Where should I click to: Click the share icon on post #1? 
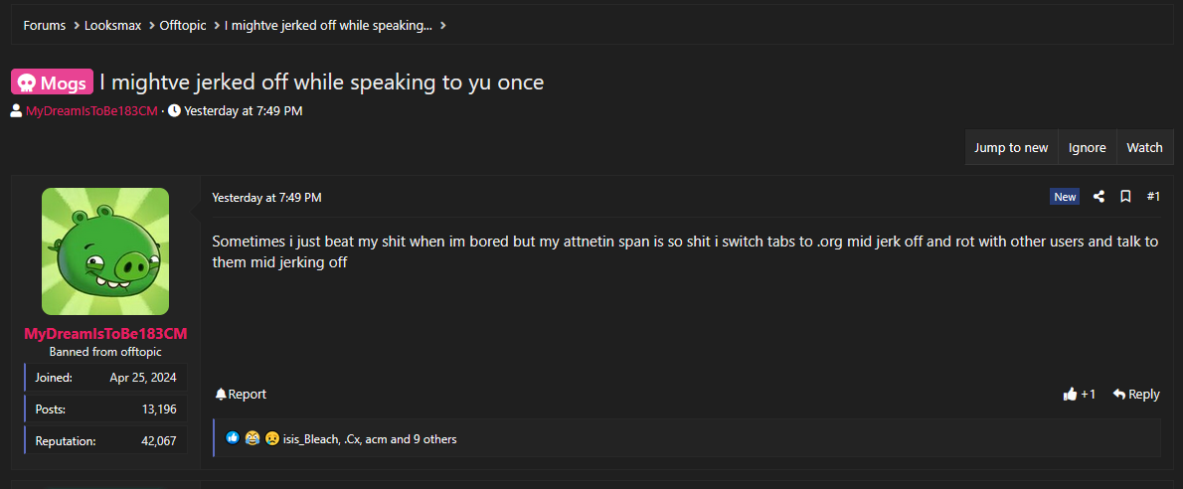[1098, 197]
